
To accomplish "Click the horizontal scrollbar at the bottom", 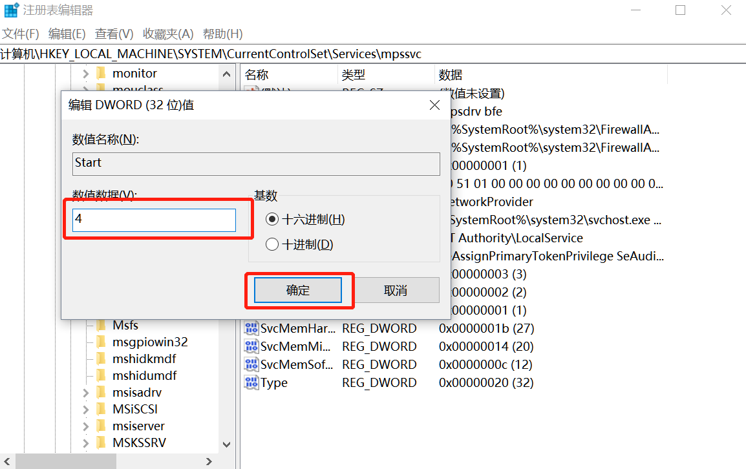I will click(x=65, y=461).
